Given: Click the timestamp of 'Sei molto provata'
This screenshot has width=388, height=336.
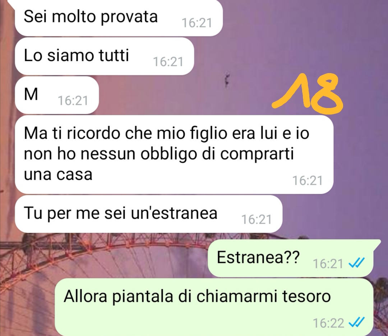Looking at the screenshot, I should 197,23.
